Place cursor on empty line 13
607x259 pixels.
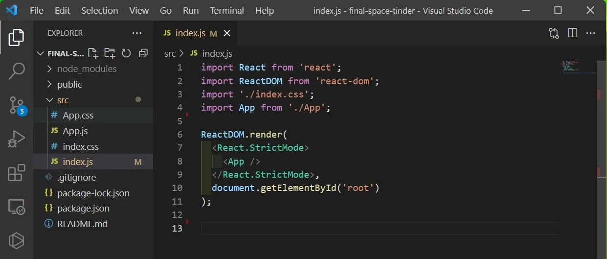pos(380,228)
